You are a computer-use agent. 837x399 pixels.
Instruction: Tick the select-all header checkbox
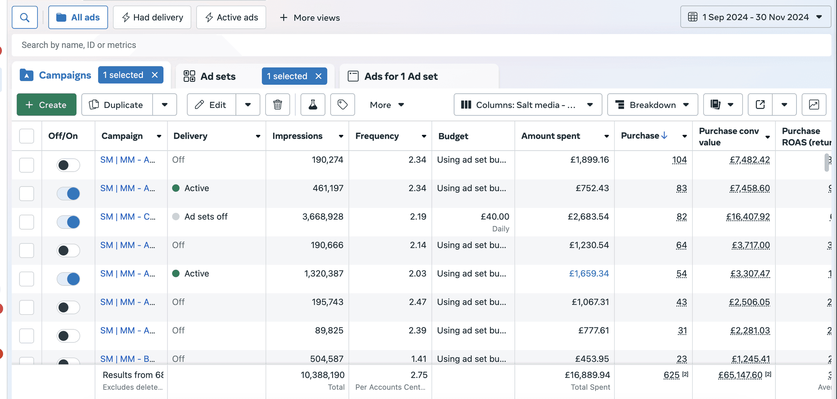pos(27,136)
